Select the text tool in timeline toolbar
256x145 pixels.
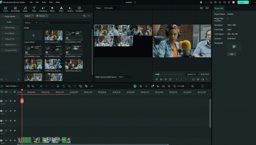[x=63, y=86]
